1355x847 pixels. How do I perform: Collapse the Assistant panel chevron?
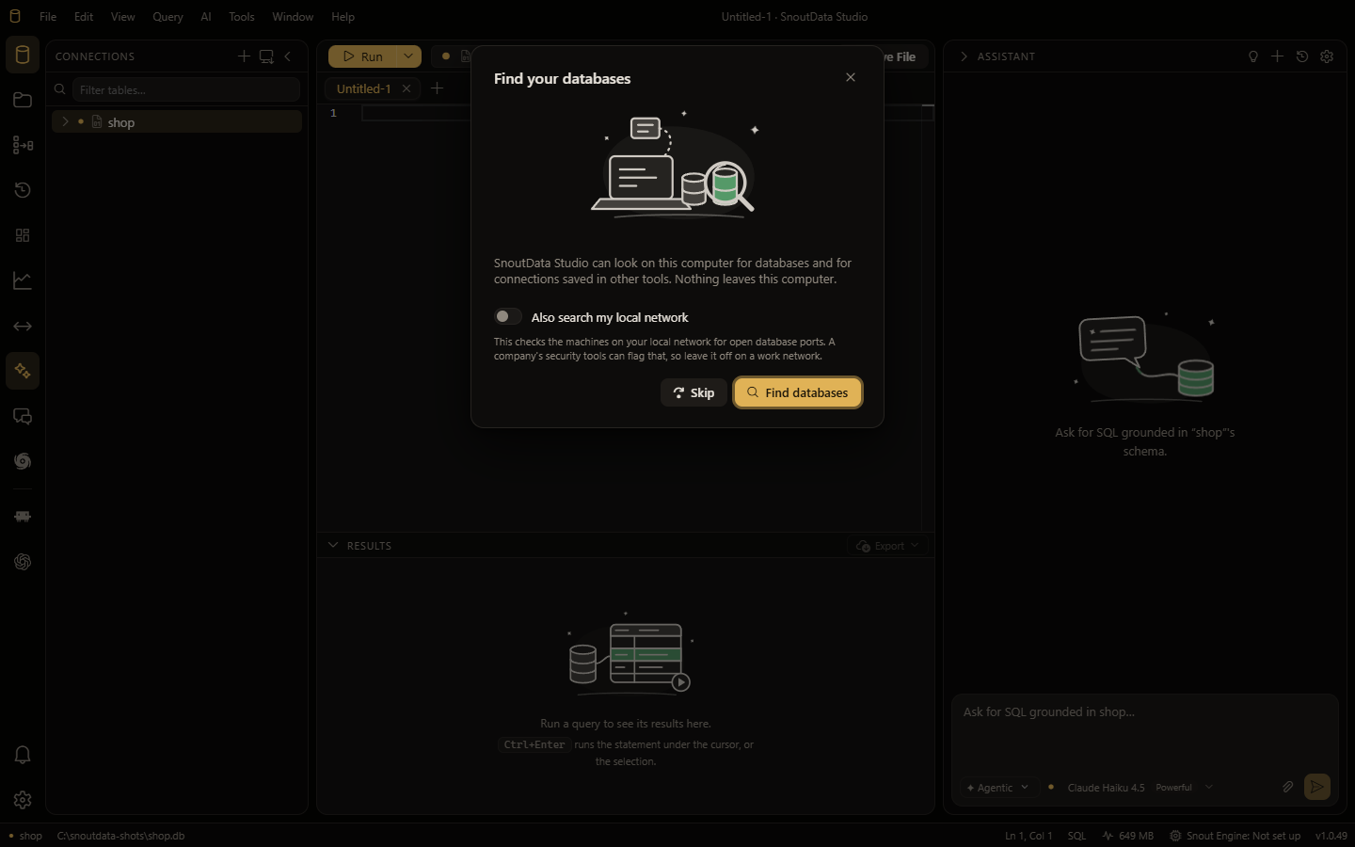[x=964, y=56]
